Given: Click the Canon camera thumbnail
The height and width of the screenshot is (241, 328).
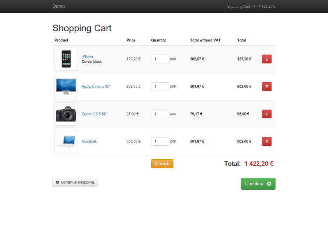Looking at the screenshot, I should tap(66, 114).
